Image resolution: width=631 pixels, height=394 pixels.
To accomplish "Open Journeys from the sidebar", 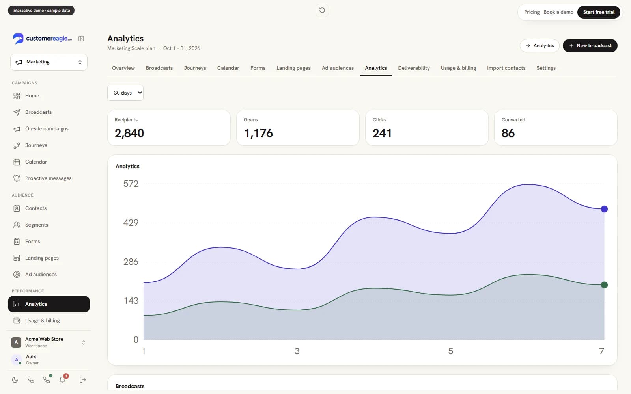I will point(49,145).
